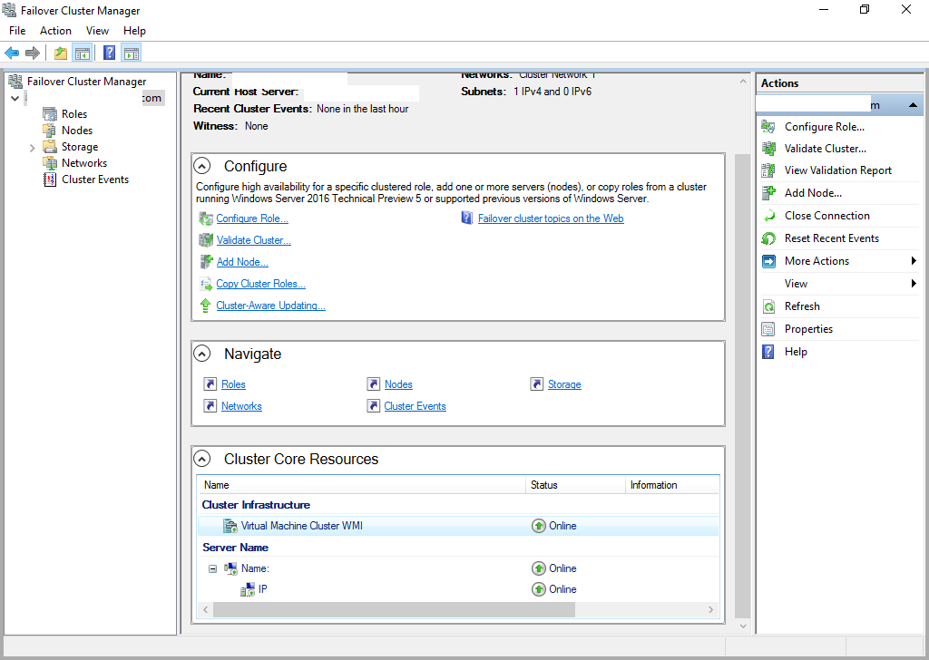Click scroll-right arrow in Cluster Core Resources

click(711, 610)
